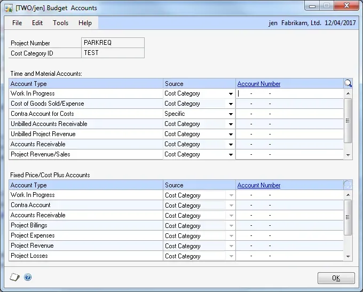
Task: Click Fixed Price Account Number header link
Action: tap(259, 185)
